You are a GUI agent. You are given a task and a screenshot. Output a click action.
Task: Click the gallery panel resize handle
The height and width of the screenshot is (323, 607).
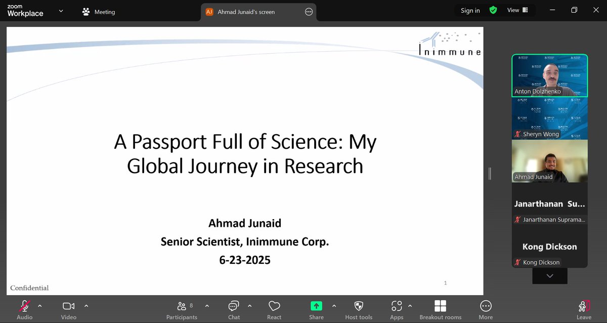pos(490,174)
